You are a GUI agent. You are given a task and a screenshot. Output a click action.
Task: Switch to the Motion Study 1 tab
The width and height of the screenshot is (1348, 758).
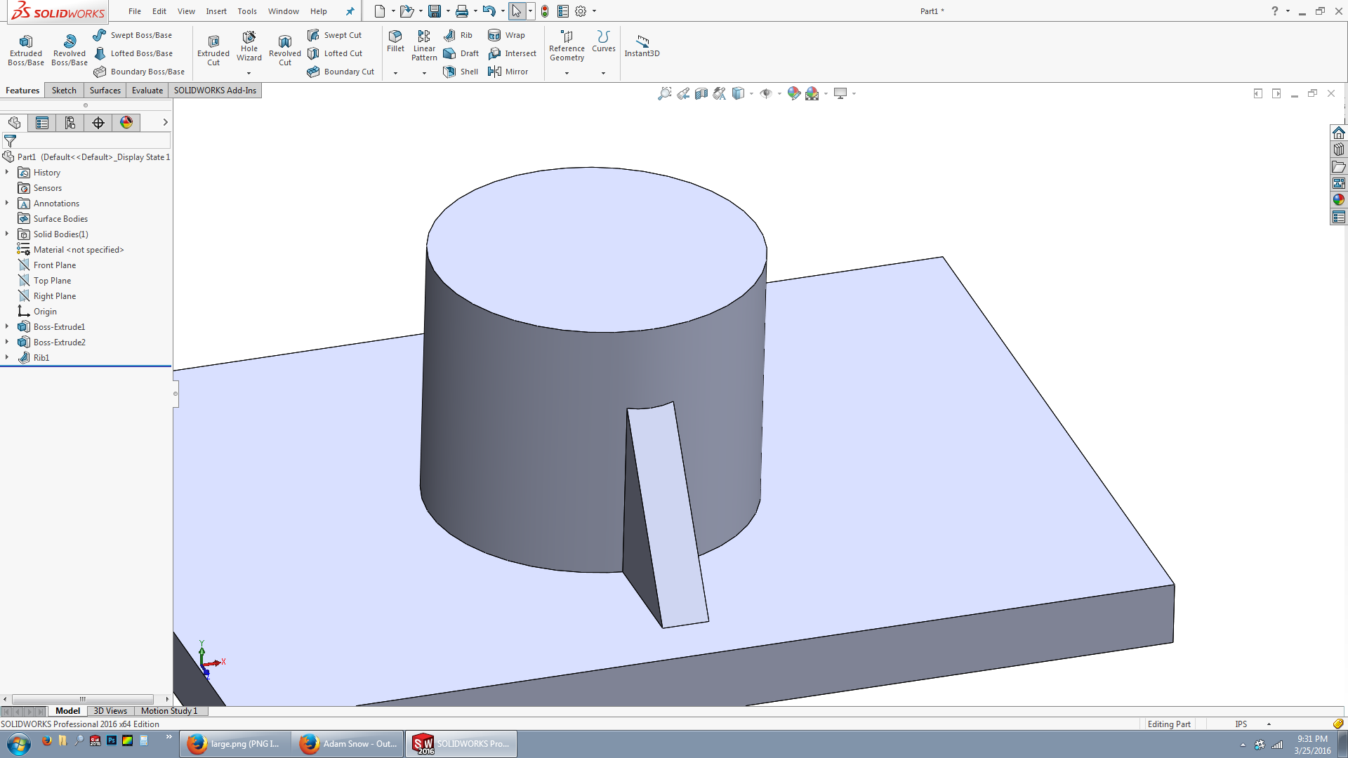click(x=169, y=711)
